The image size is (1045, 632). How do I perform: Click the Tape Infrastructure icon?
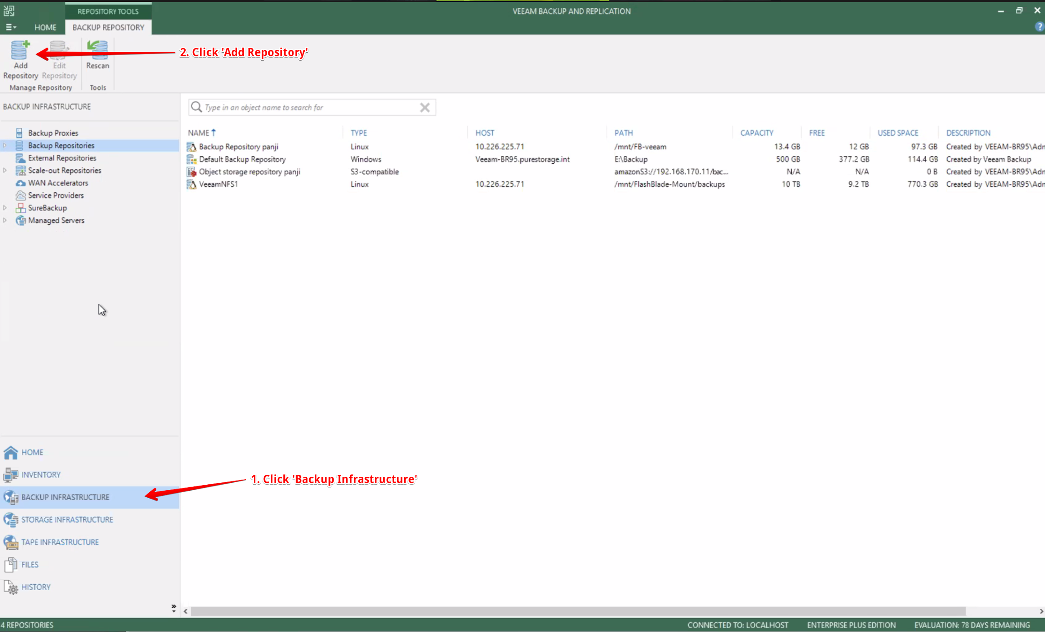[x=10, y=542]
